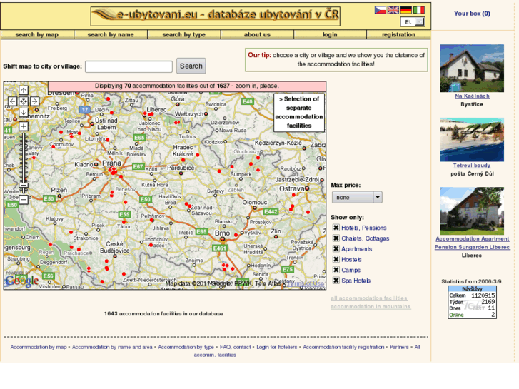Viewport: 519px width, 389px height.
Task: Open all accommodation facilities link
Action: pyautogui.click(x=369, y=298)
